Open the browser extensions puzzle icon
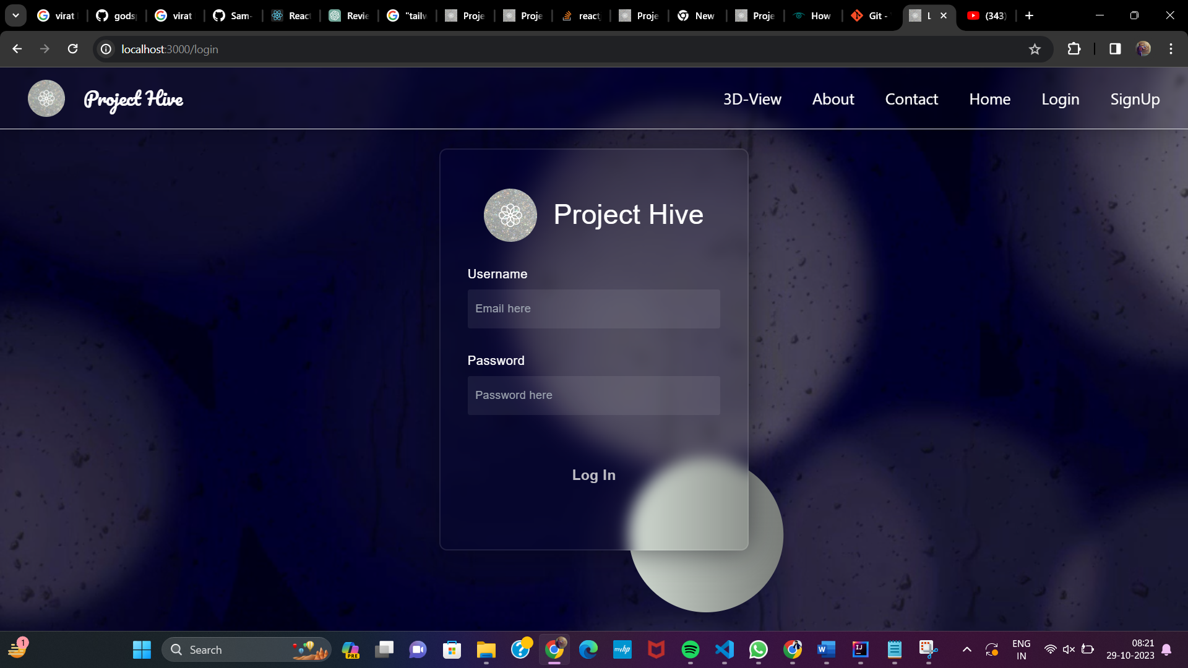Viewport: 1188px width, 668px height. (x=1074, y=49)
